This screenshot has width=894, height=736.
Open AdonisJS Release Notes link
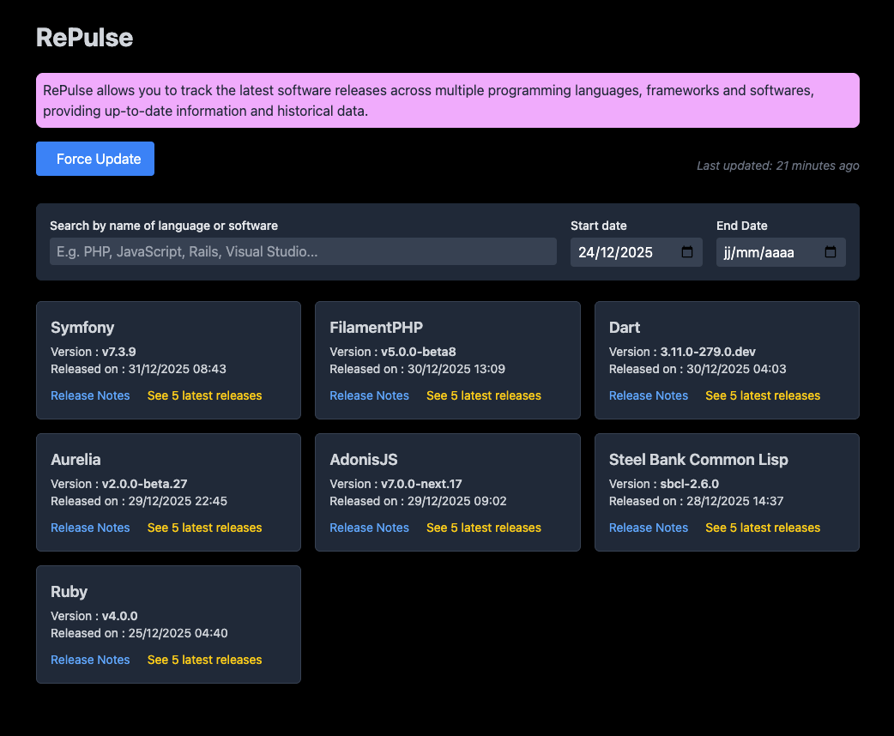click(x=370, y=528)
